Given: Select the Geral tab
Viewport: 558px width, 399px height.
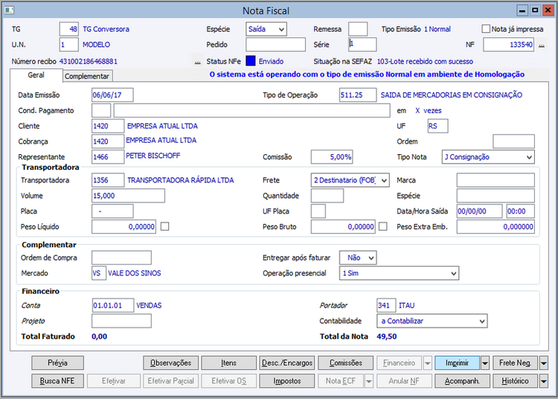Looking at the screenshot, I should click(x=36, y=75).
